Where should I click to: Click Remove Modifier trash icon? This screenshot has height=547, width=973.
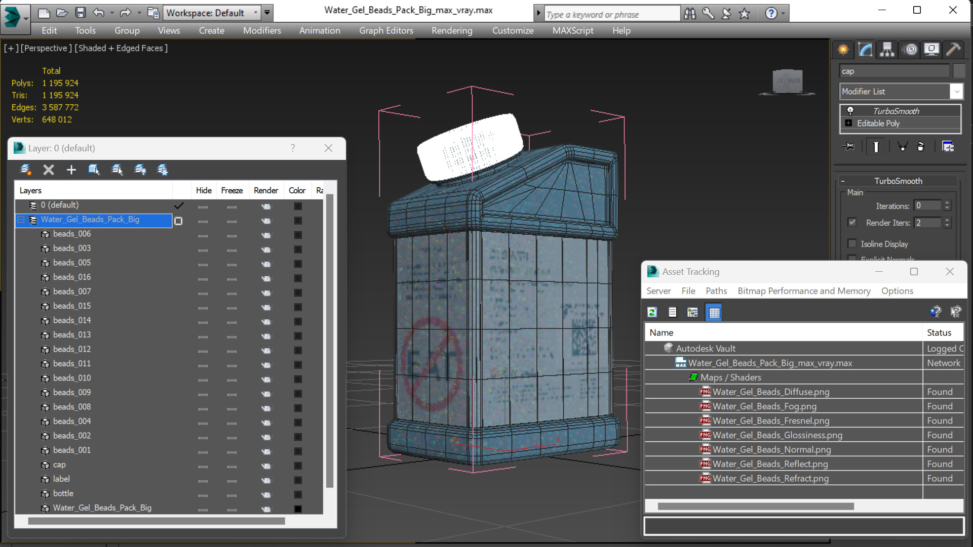[921, 147]
